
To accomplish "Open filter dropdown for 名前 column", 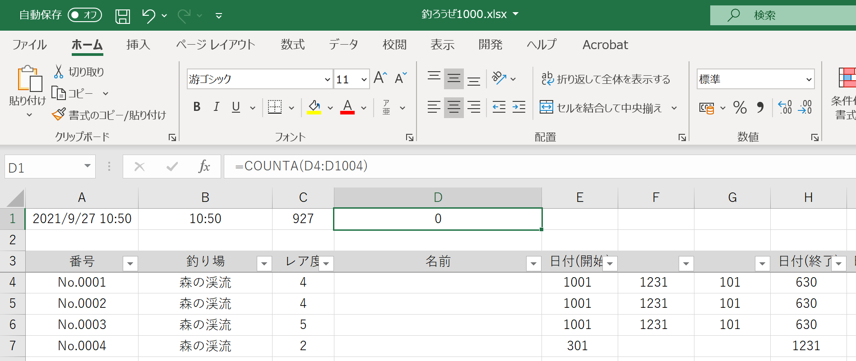I will 533,264.
